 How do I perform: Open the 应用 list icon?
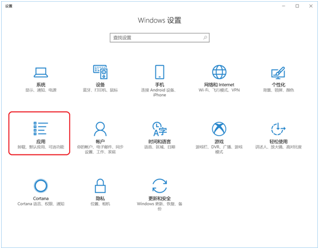(41, 129)
